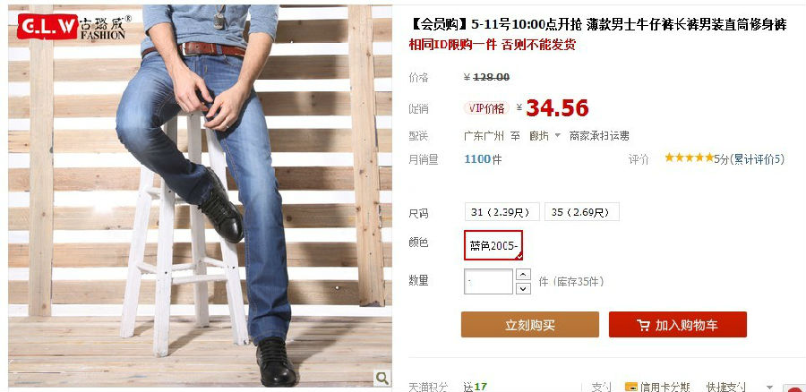This screenshot has width=806, height=392.
Task: Expand the payment options arrow after 快捷支付
Action: pos(769,387)
